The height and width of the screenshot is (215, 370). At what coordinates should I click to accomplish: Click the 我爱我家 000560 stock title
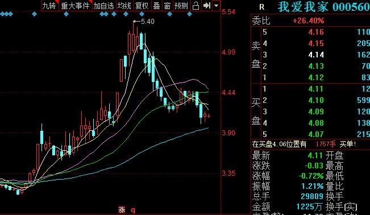pyautogui.click(x=324, y=7)
